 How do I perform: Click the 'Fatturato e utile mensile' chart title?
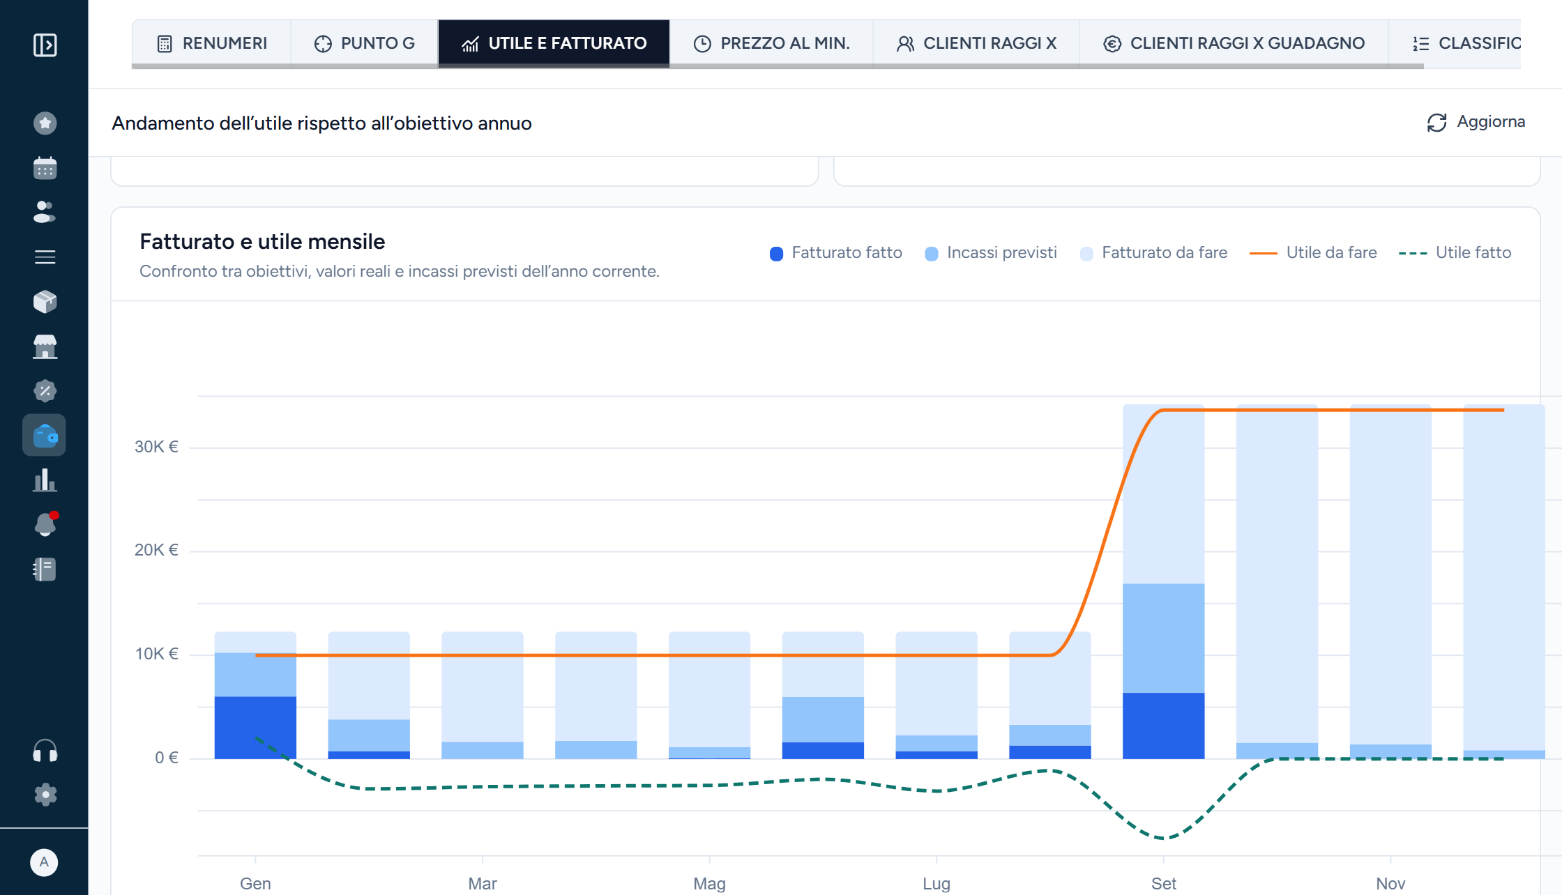(262, 242)
